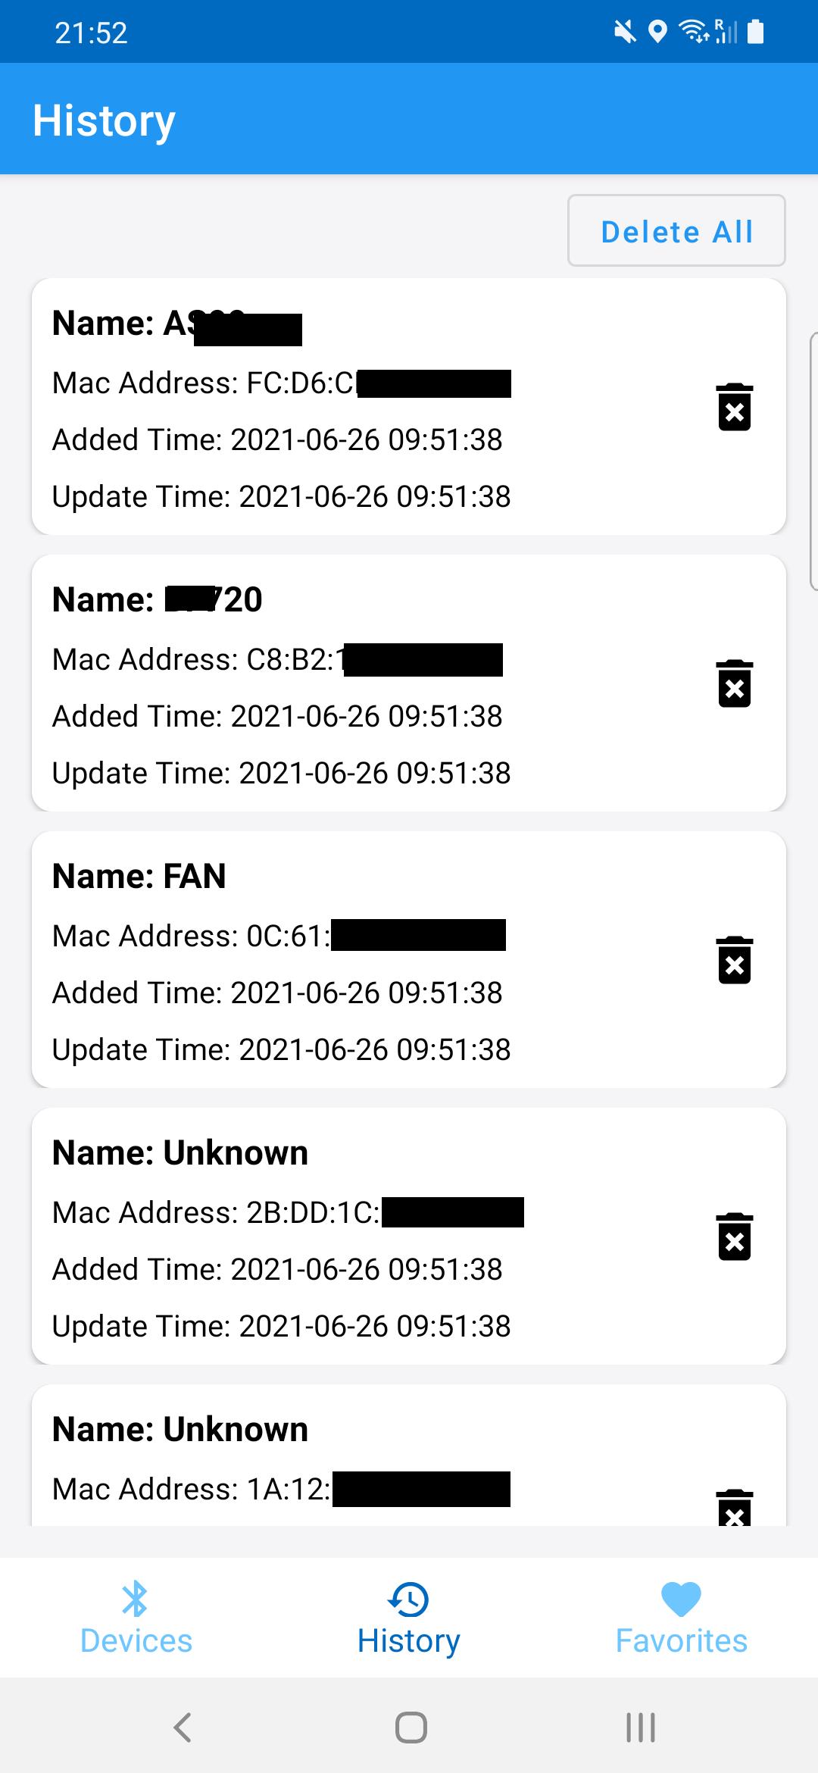Tap the History title in header

click(x=104, y=120)
